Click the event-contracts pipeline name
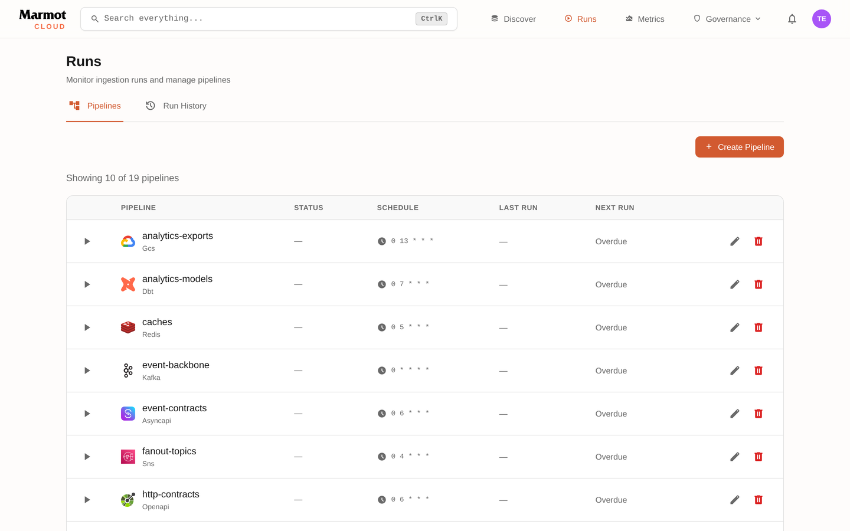Screen dimensions: 850x531 175,408
